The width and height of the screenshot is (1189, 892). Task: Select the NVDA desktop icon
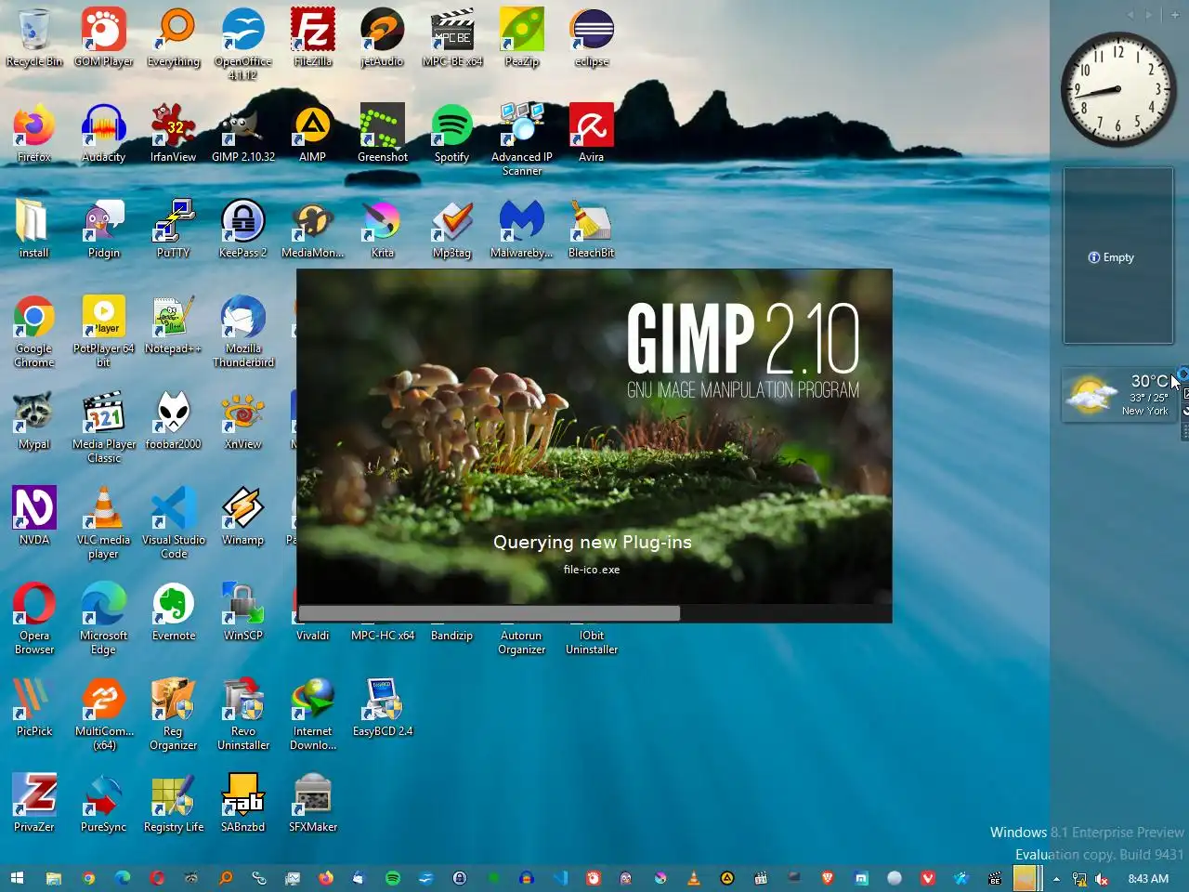(34, 517)
